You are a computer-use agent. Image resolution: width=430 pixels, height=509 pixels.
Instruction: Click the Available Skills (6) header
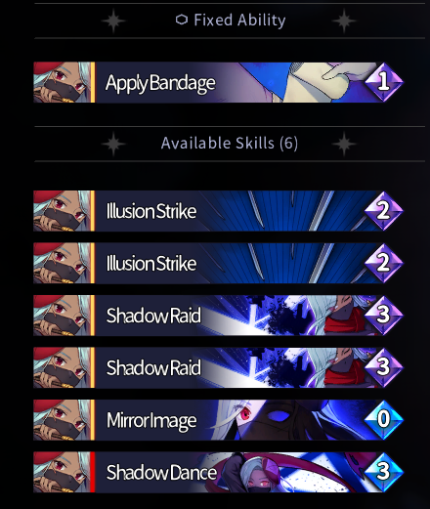tap(230, 144)
